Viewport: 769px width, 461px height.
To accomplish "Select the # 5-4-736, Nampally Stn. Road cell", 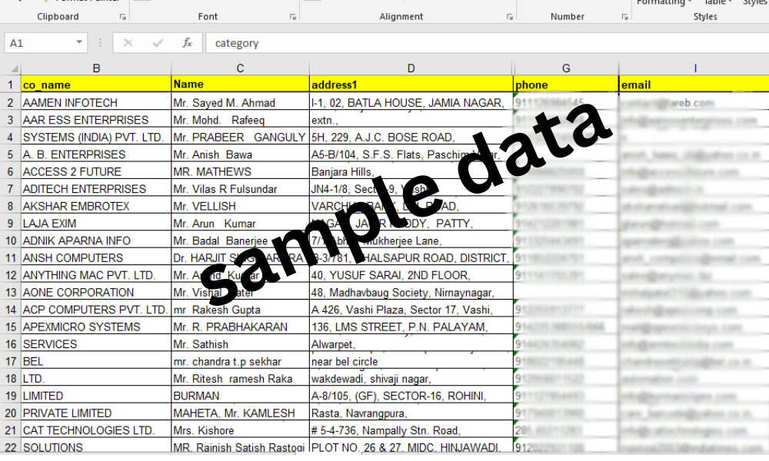I will coord(411,430).
